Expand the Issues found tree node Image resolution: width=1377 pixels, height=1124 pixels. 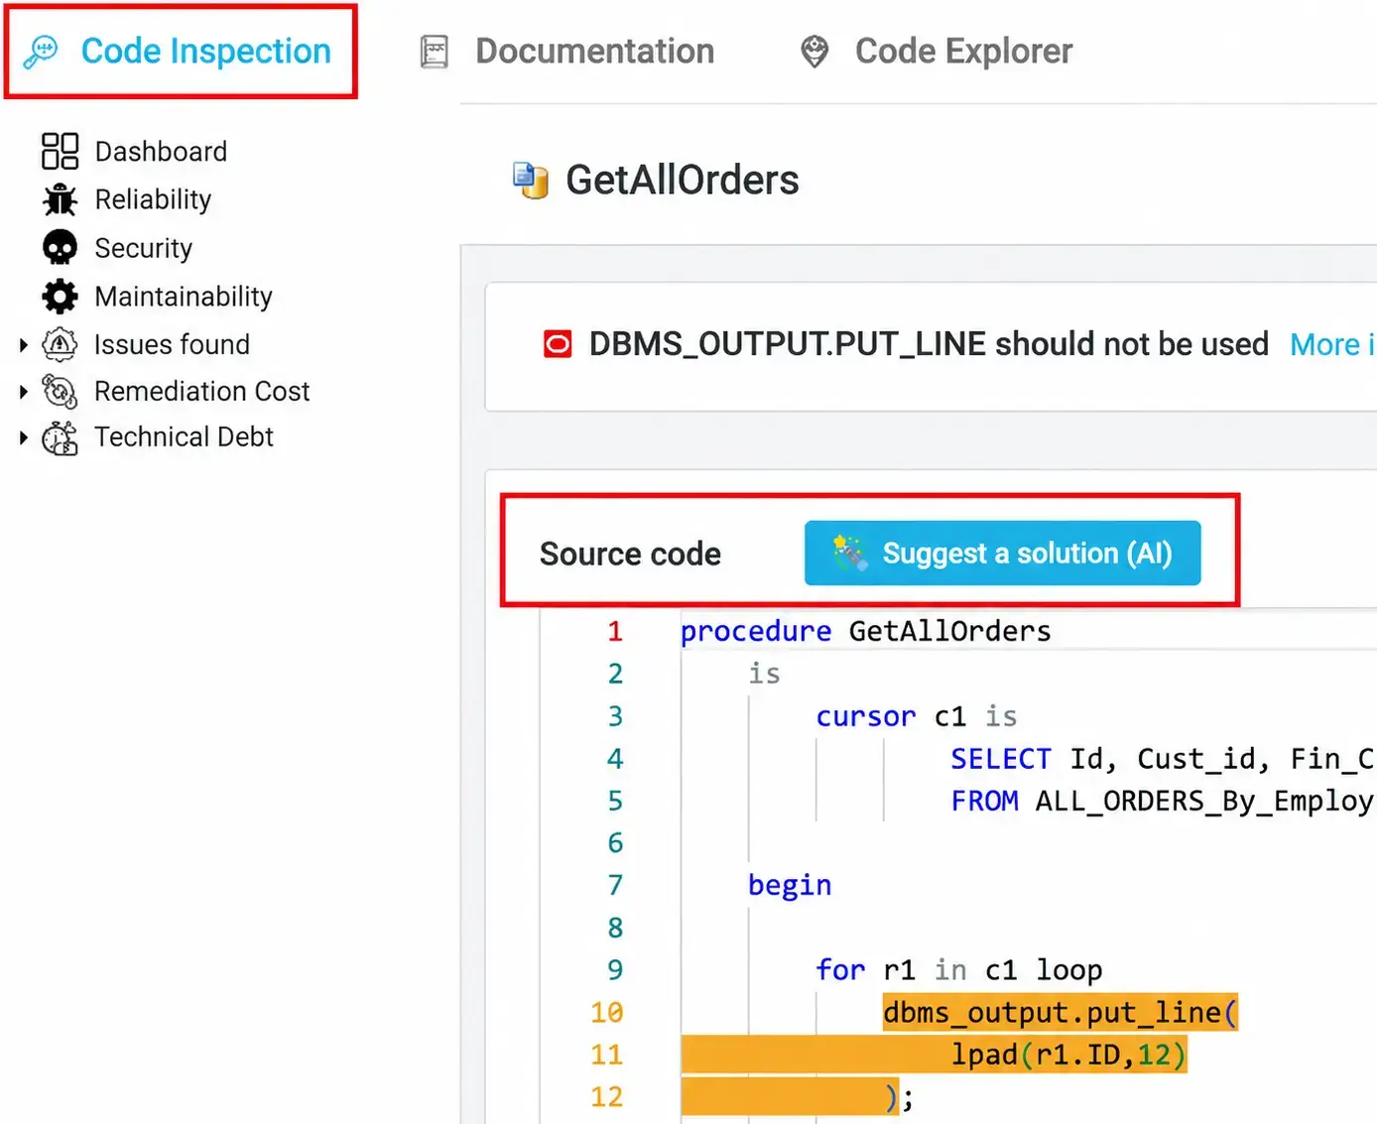coord(24,345)
